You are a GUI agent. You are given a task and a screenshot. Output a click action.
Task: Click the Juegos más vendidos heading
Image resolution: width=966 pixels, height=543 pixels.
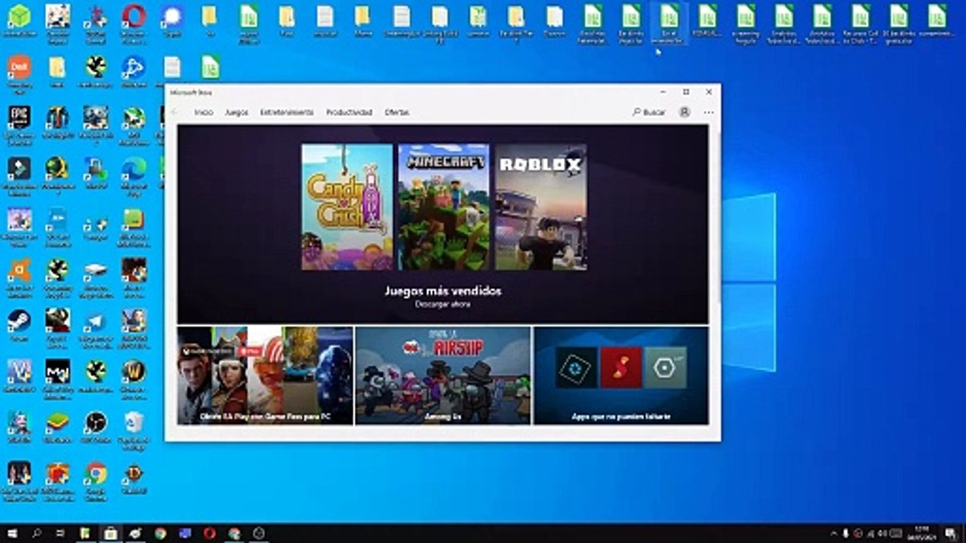(443, 291)
